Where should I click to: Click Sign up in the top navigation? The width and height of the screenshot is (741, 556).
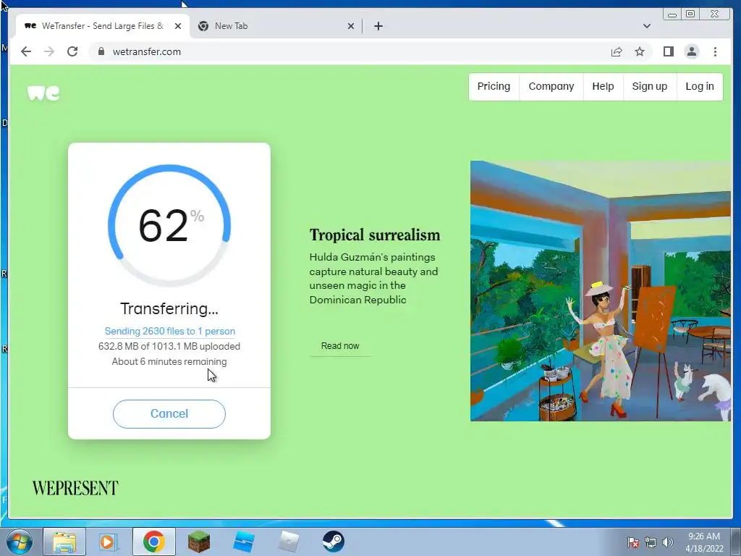point(650,87)
